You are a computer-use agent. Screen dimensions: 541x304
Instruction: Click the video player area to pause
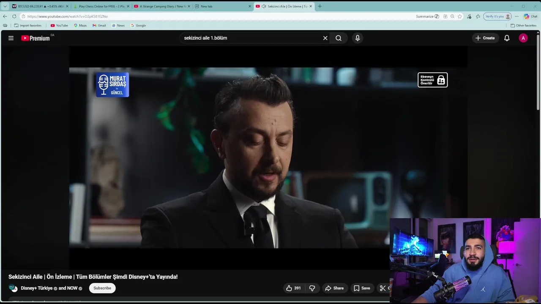268,157
